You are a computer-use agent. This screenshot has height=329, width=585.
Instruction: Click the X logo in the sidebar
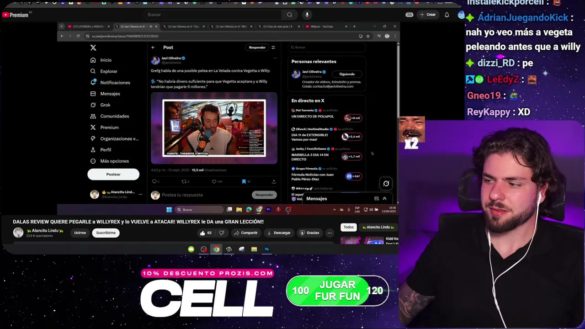coord(93,48)
